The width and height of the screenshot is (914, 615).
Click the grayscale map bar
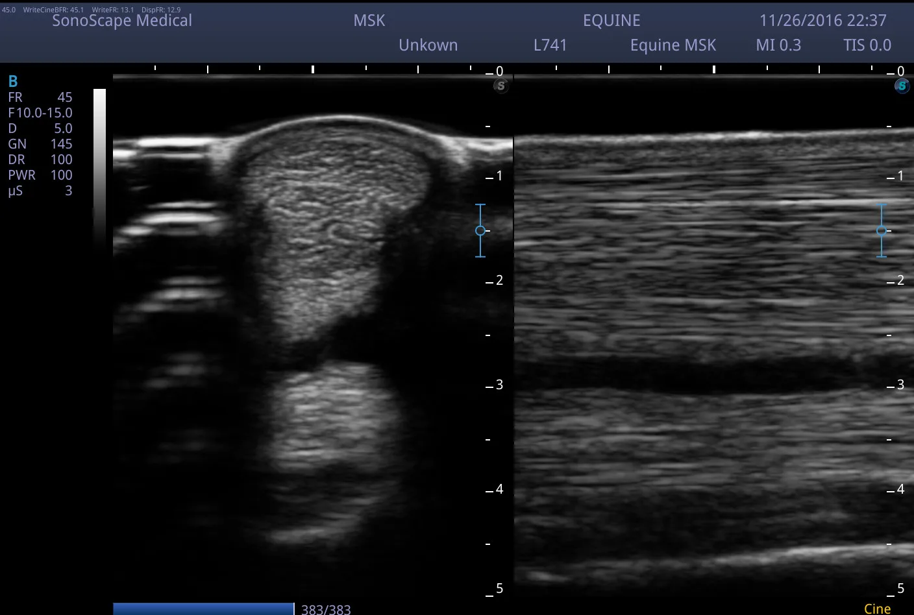tap(99, 168)
